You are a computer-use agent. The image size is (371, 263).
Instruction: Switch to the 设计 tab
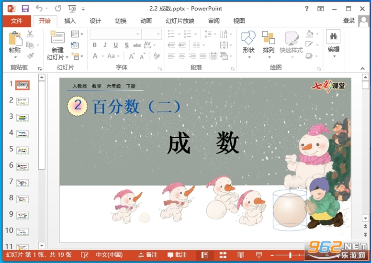point(95,21)
